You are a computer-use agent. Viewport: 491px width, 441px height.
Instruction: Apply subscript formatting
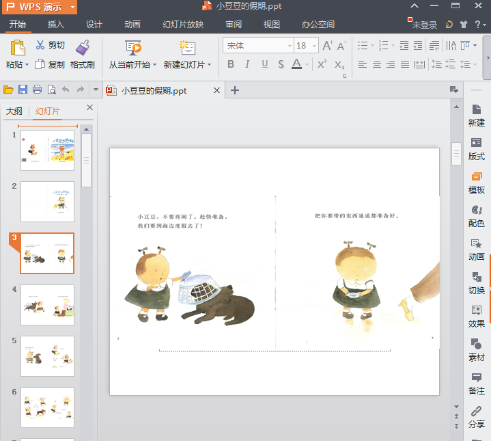coord(339,65)
